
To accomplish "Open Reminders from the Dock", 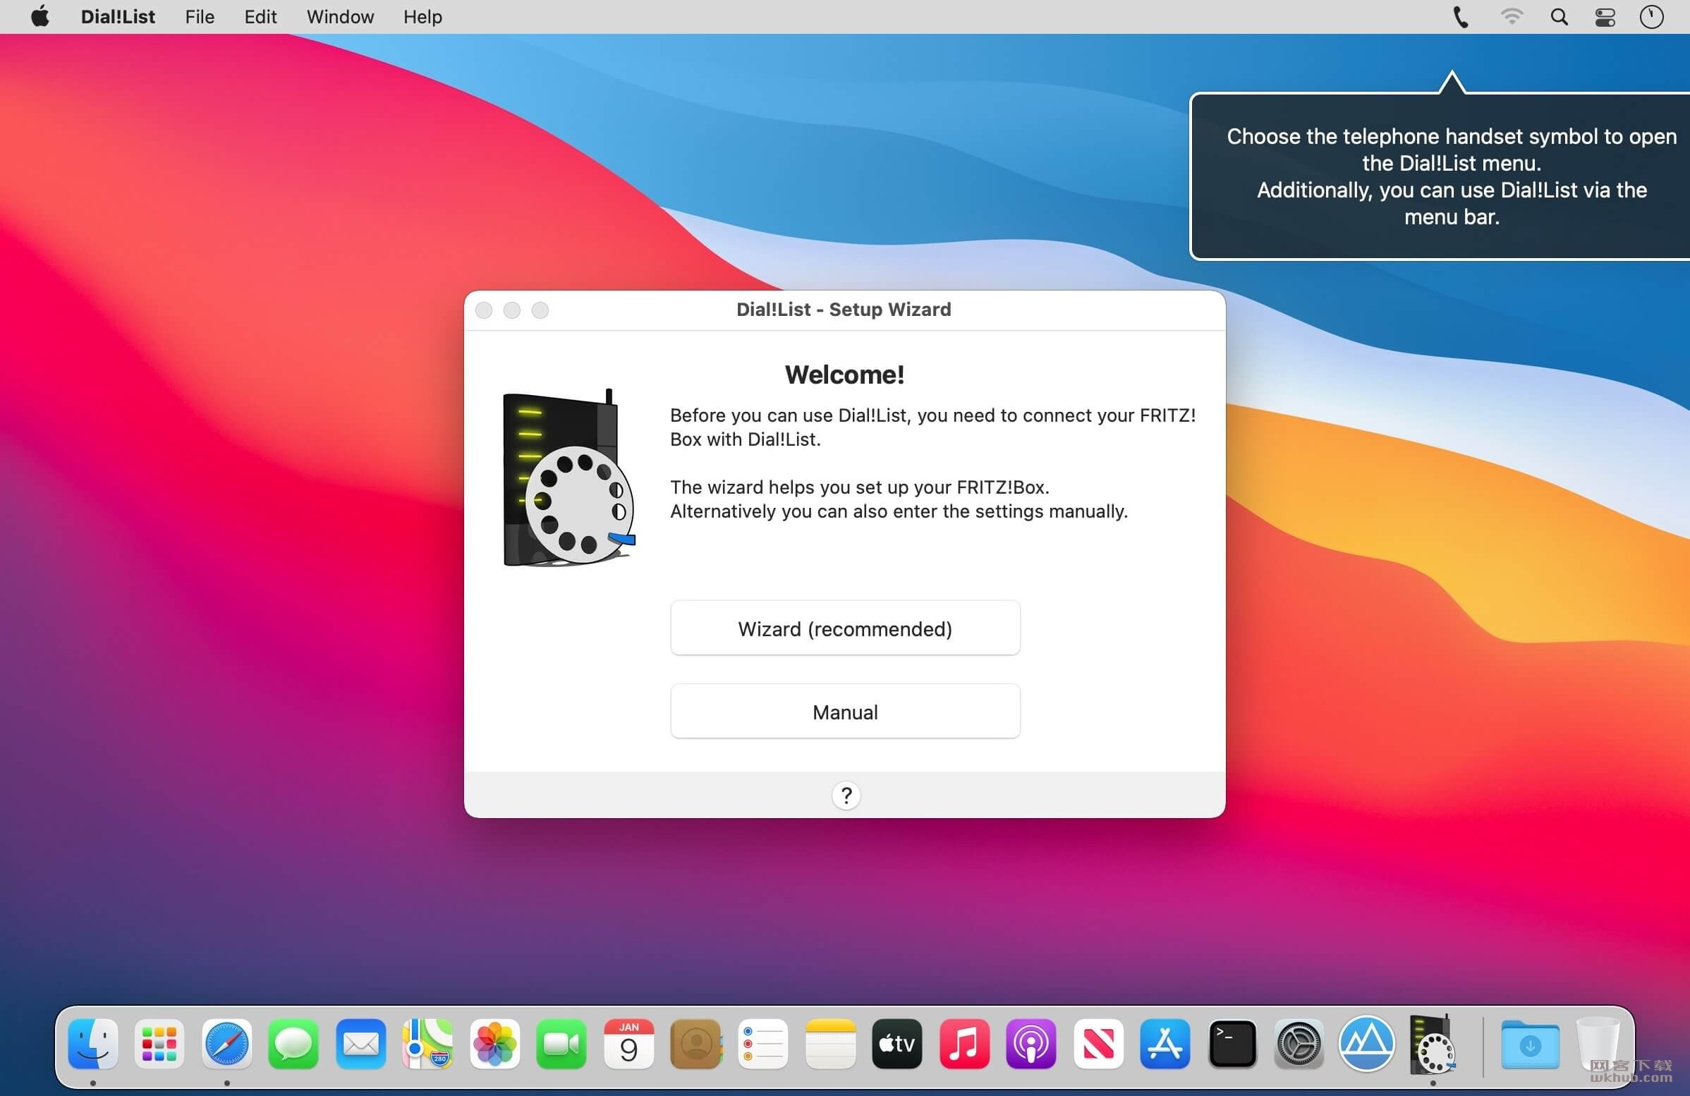I will [x=762, y=1044].
